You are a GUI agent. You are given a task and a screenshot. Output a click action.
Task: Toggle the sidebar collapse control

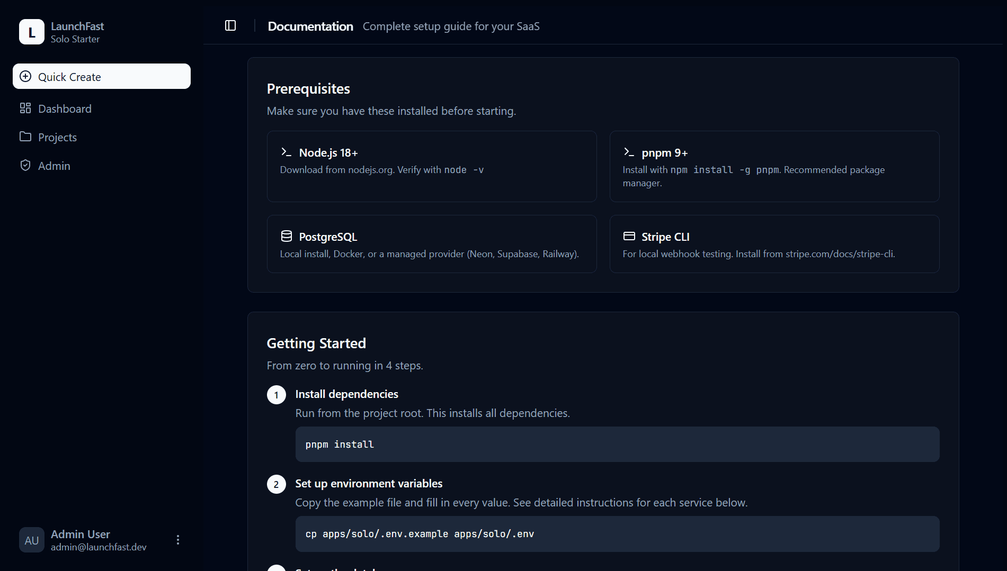click(230, 25)
